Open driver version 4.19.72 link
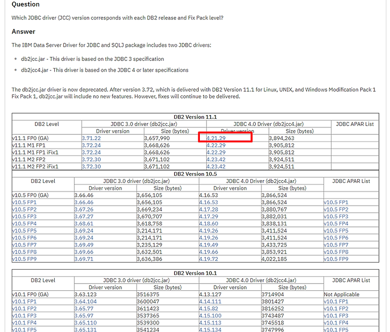Image resolution: width=390 pixels, height=332 pixels. [209, 259]
